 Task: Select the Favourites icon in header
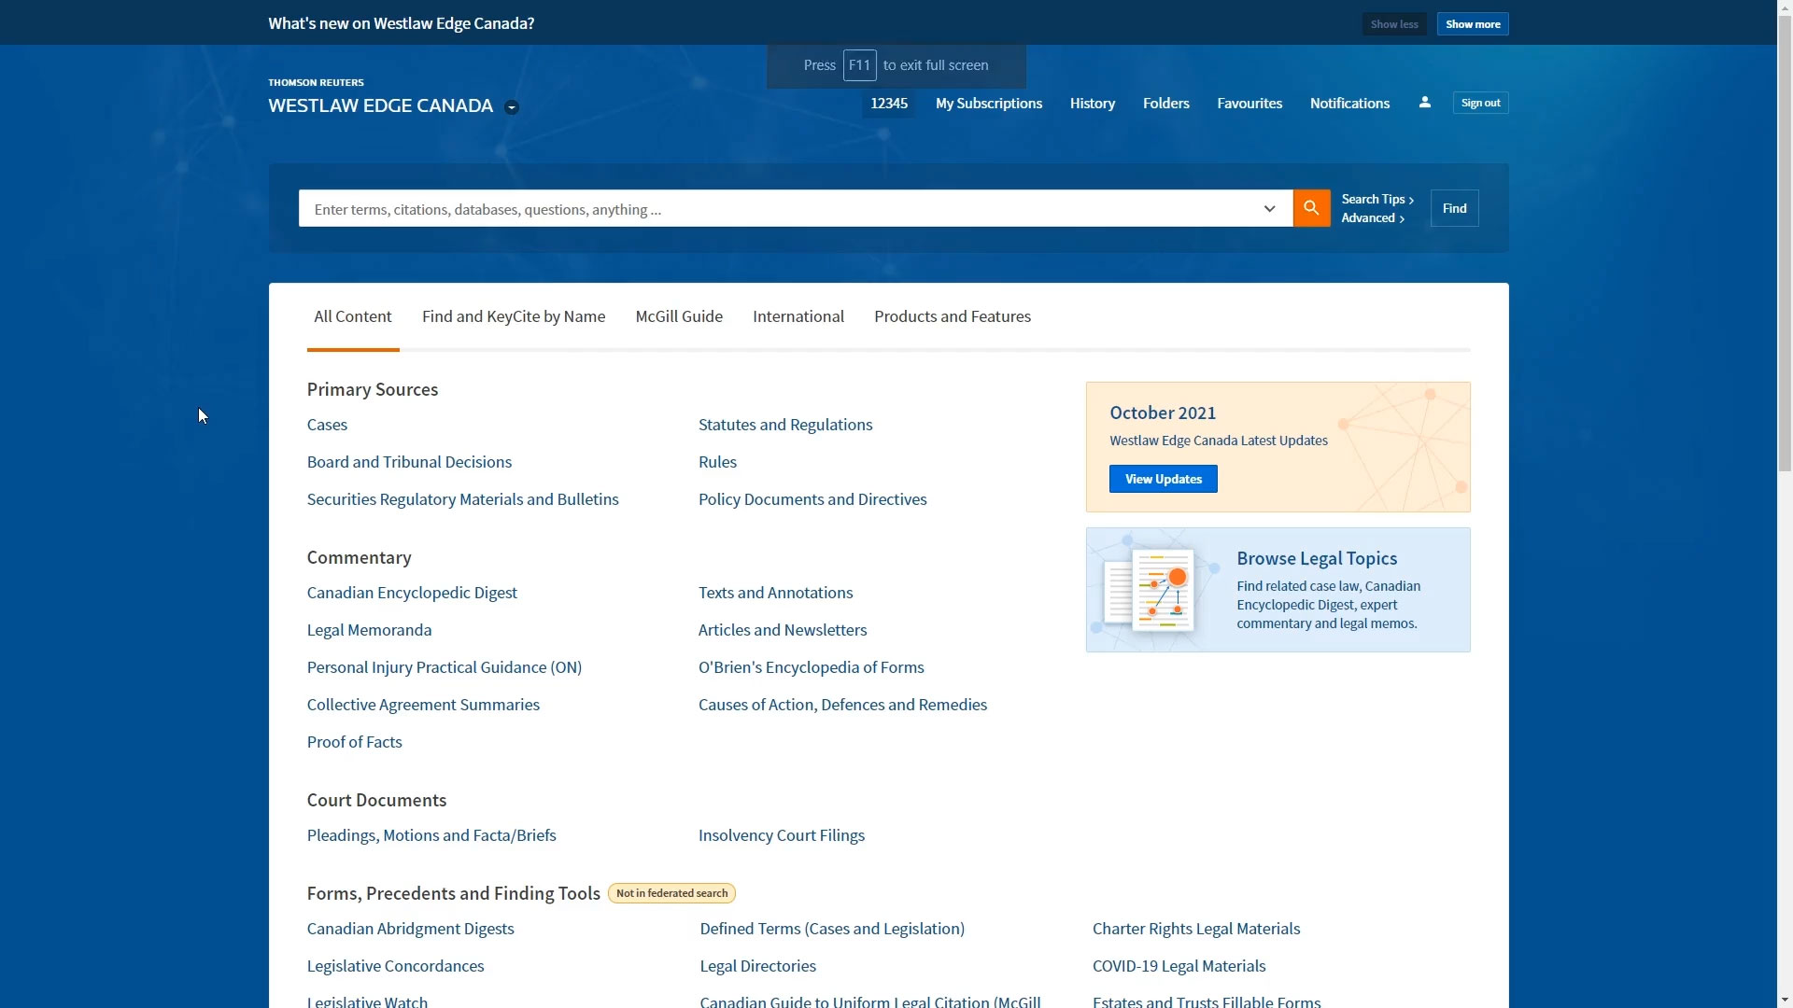(1249, 102)
